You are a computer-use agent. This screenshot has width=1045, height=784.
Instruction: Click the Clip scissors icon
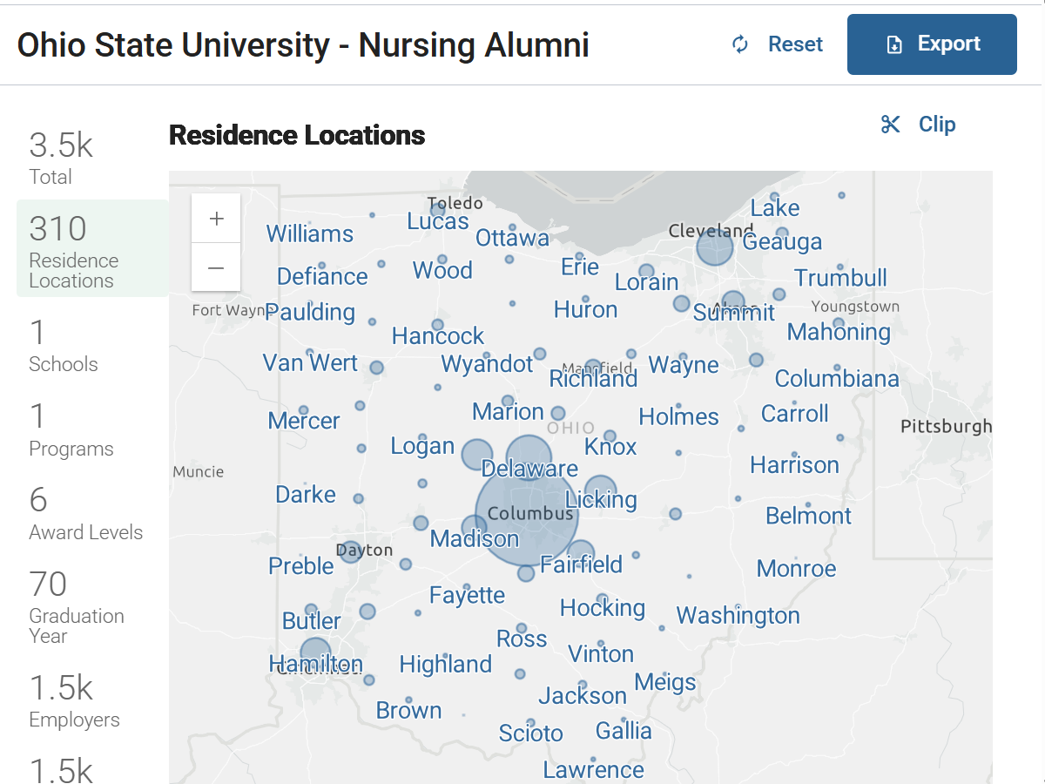(x=890, y=125)
